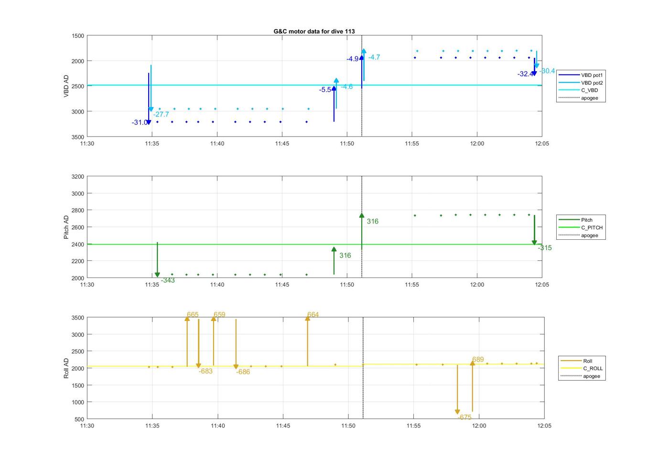
Task: Click the title 'G&C motor data for dive 113'
Action: coord(314,31)
